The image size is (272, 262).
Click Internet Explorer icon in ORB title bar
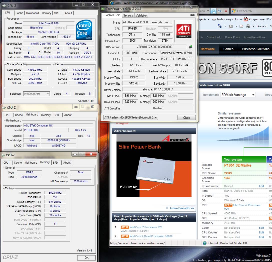click(x=111, y=3)
